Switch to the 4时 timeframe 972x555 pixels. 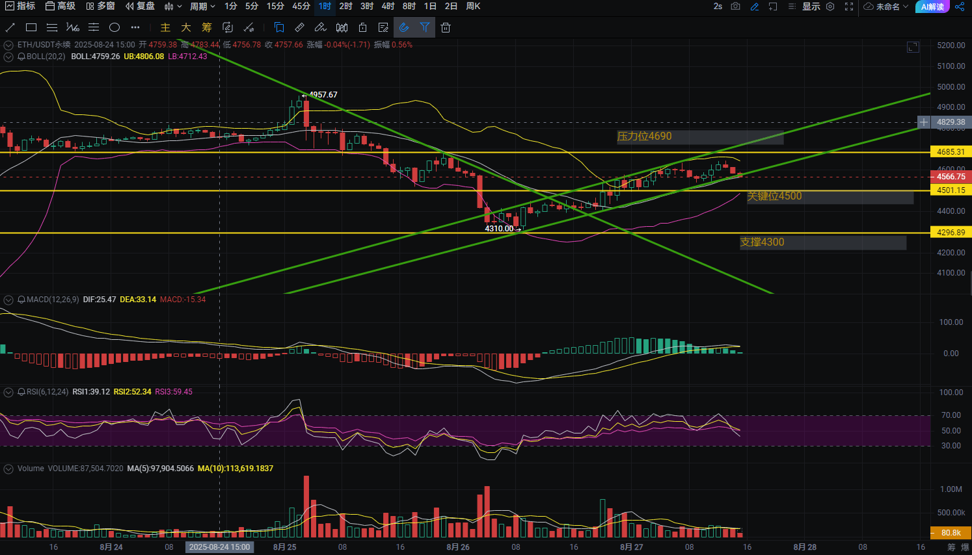[388, 6]
